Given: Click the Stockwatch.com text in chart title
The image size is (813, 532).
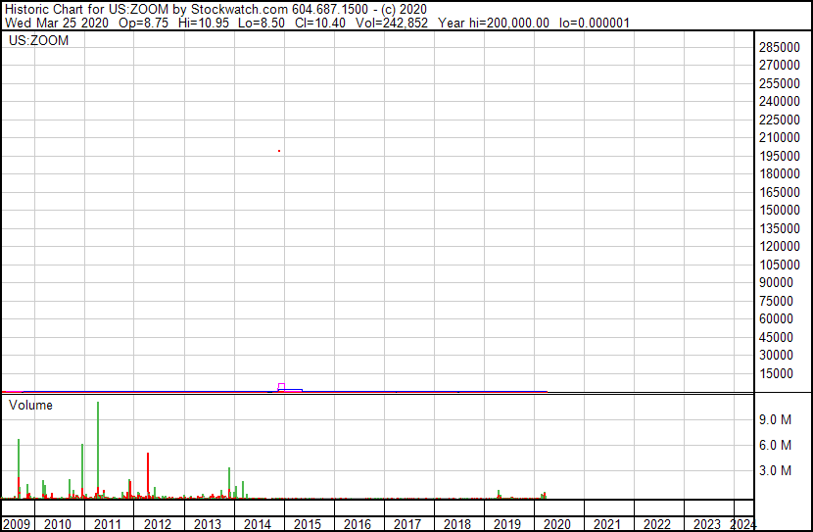Looking at the screenshot, I should (239, 10).
